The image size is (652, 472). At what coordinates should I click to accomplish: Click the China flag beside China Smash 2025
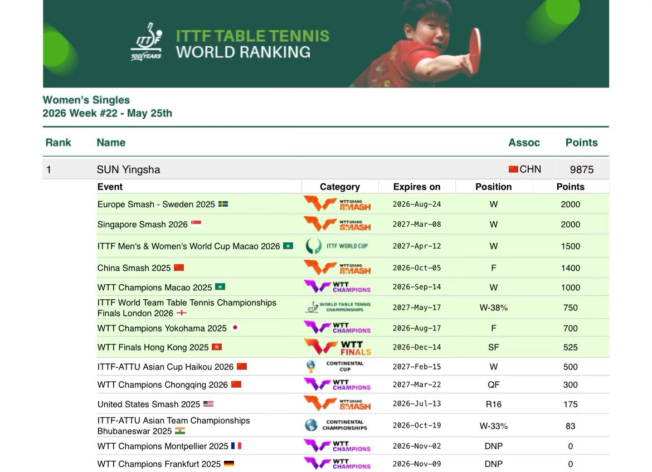click(179, 267)
